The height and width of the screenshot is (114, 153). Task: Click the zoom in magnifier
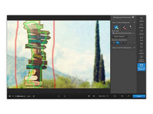25,96
